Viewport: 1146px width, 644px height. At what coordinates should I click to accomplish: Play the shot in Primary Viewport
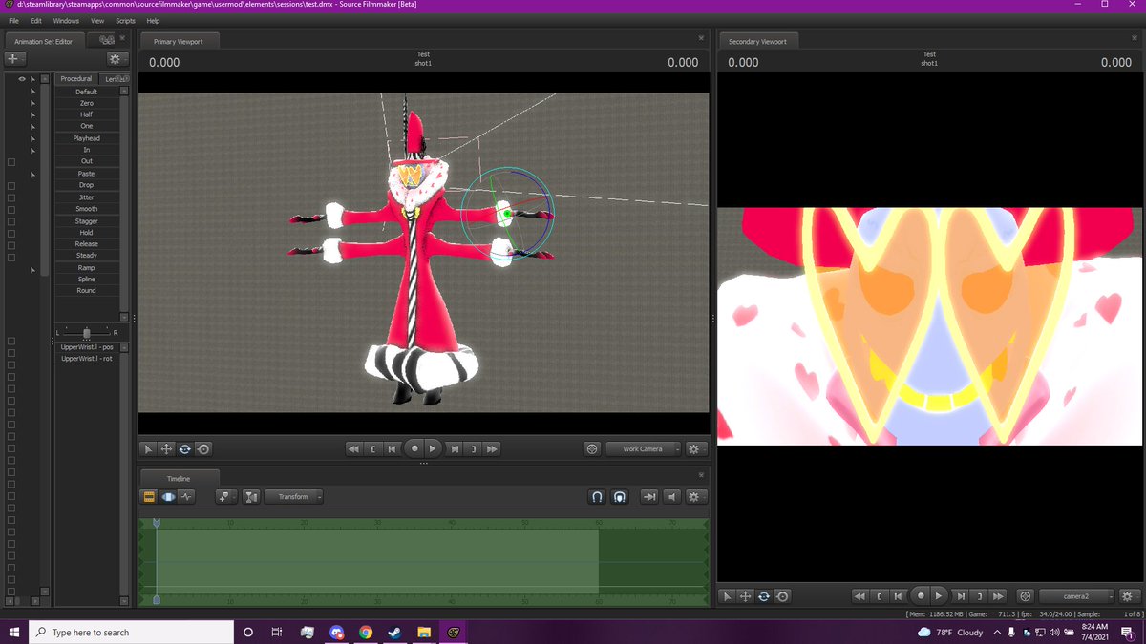pos(433,447)
